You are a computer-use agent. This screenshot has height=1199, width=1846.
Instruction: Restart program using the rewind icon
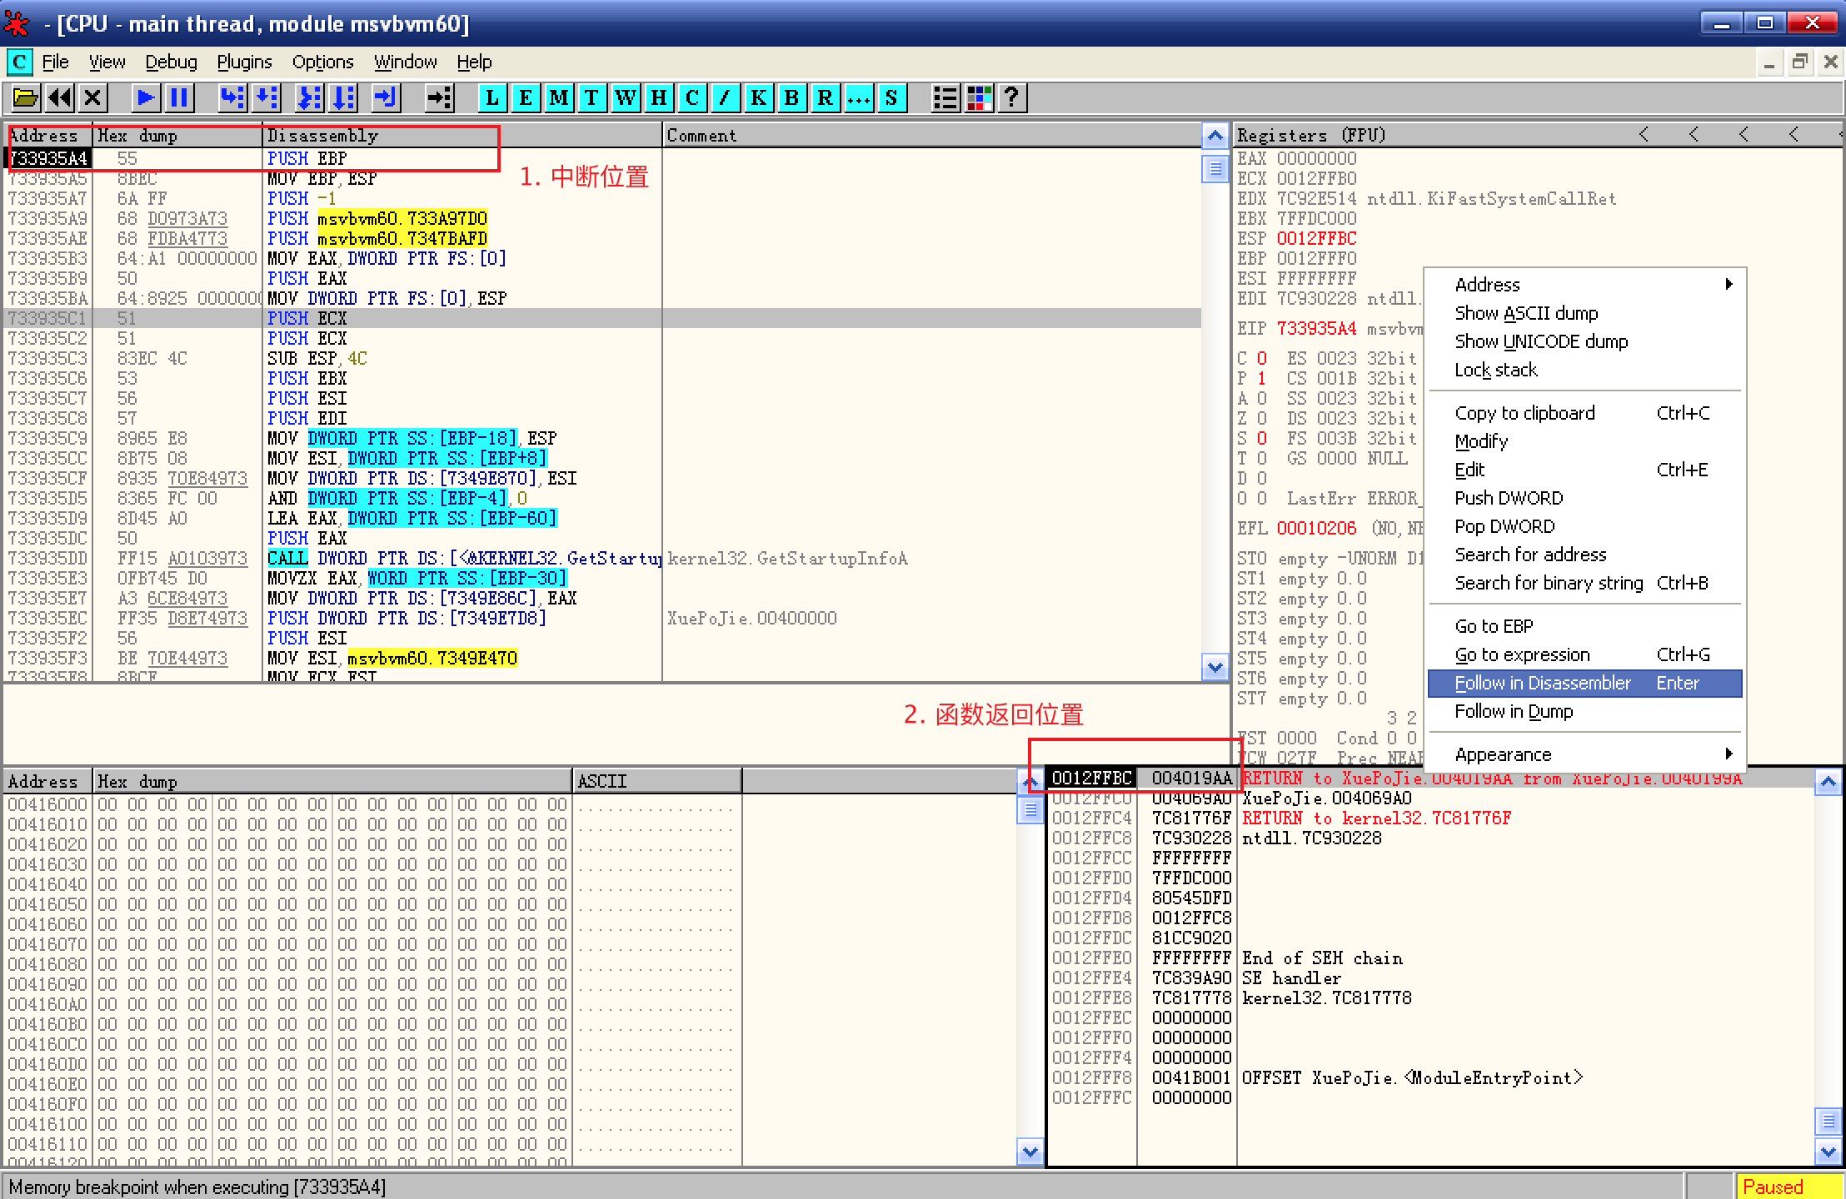coord(60,98)
